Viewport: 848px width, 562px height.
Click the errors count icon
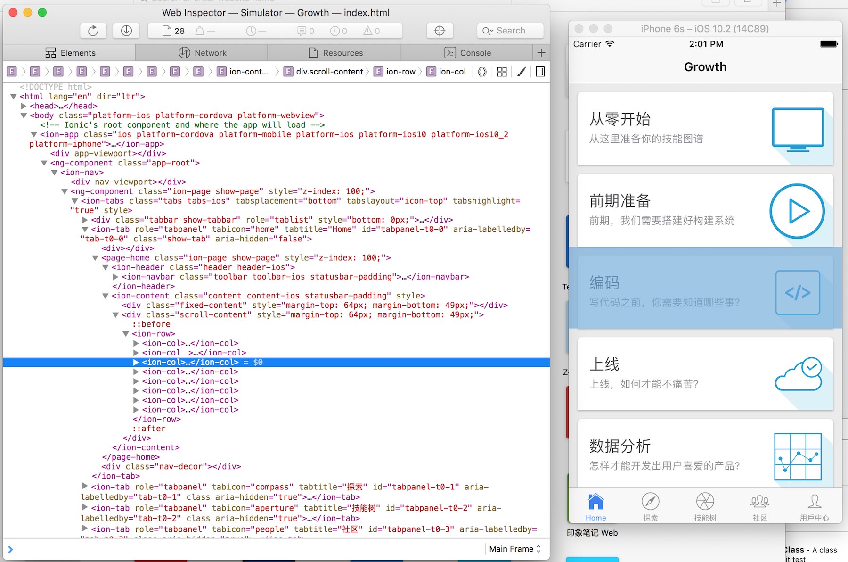[339, 31]
